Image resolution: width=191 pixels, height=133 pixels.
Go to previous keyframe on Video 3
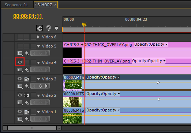point(34,86)
